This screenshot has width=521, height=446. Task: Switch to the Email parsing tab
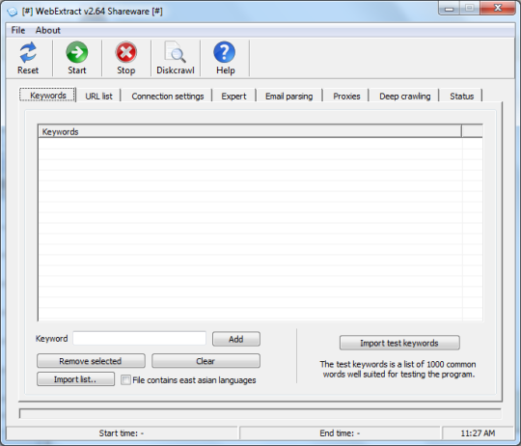tap(288, 96)
